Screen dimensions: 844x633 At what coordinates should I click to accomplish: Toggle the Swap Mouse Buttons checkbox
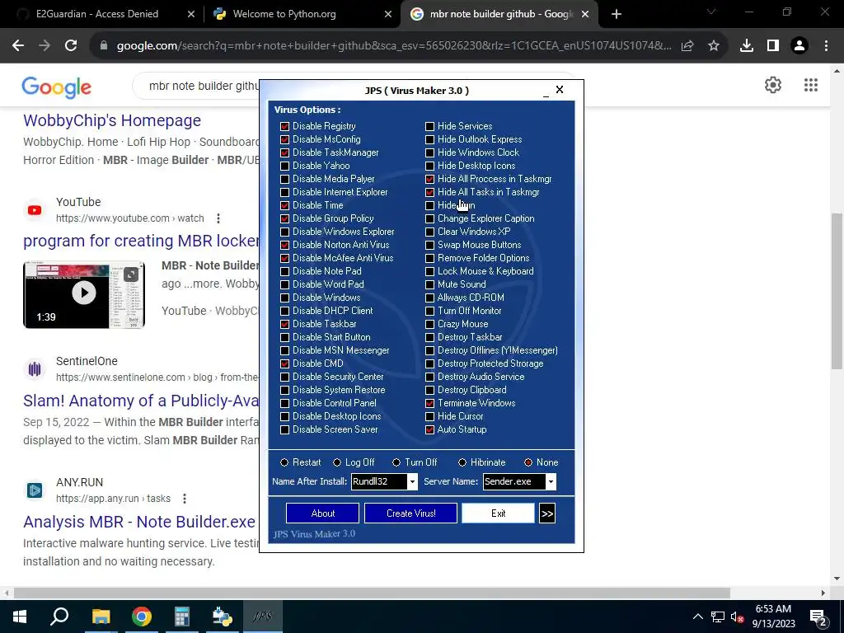pyautogui.click(x=429, y=245)
